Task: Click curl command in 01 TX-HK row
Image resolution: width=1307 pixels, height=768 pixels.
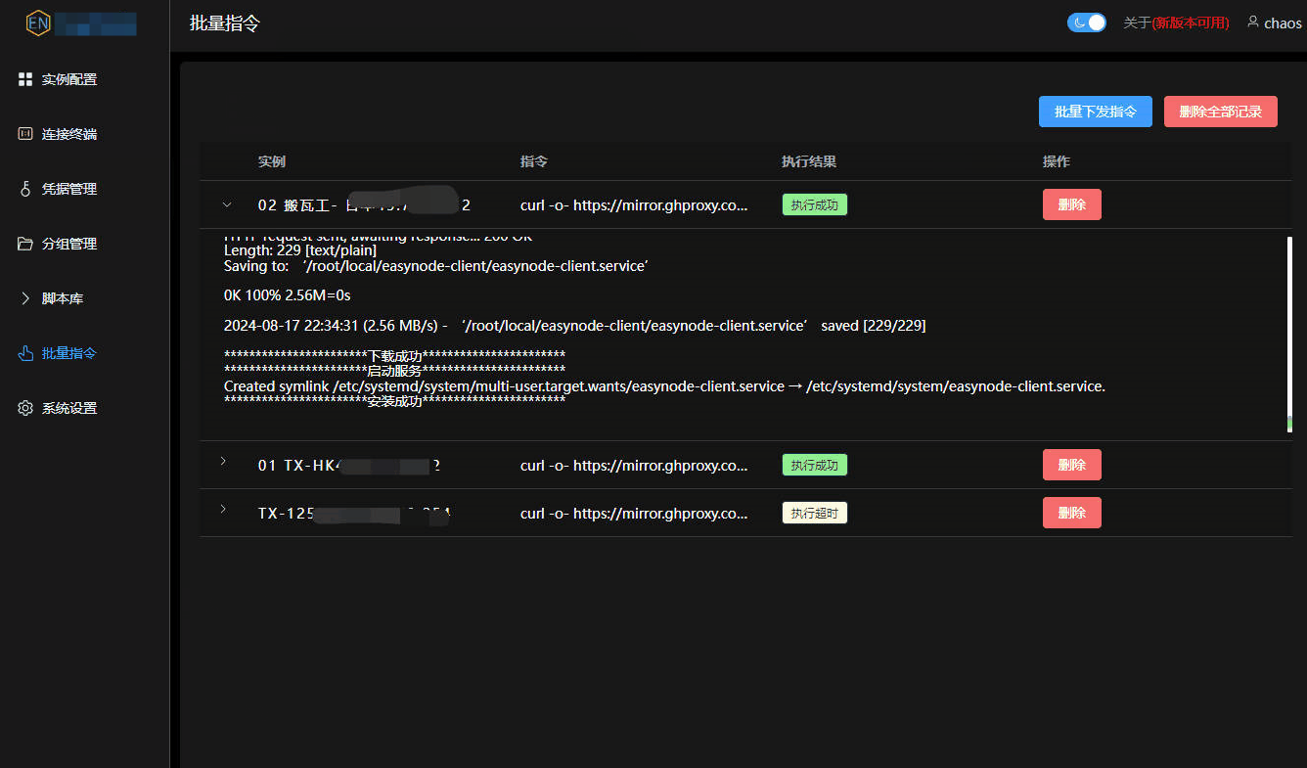Action: point(634,466)
